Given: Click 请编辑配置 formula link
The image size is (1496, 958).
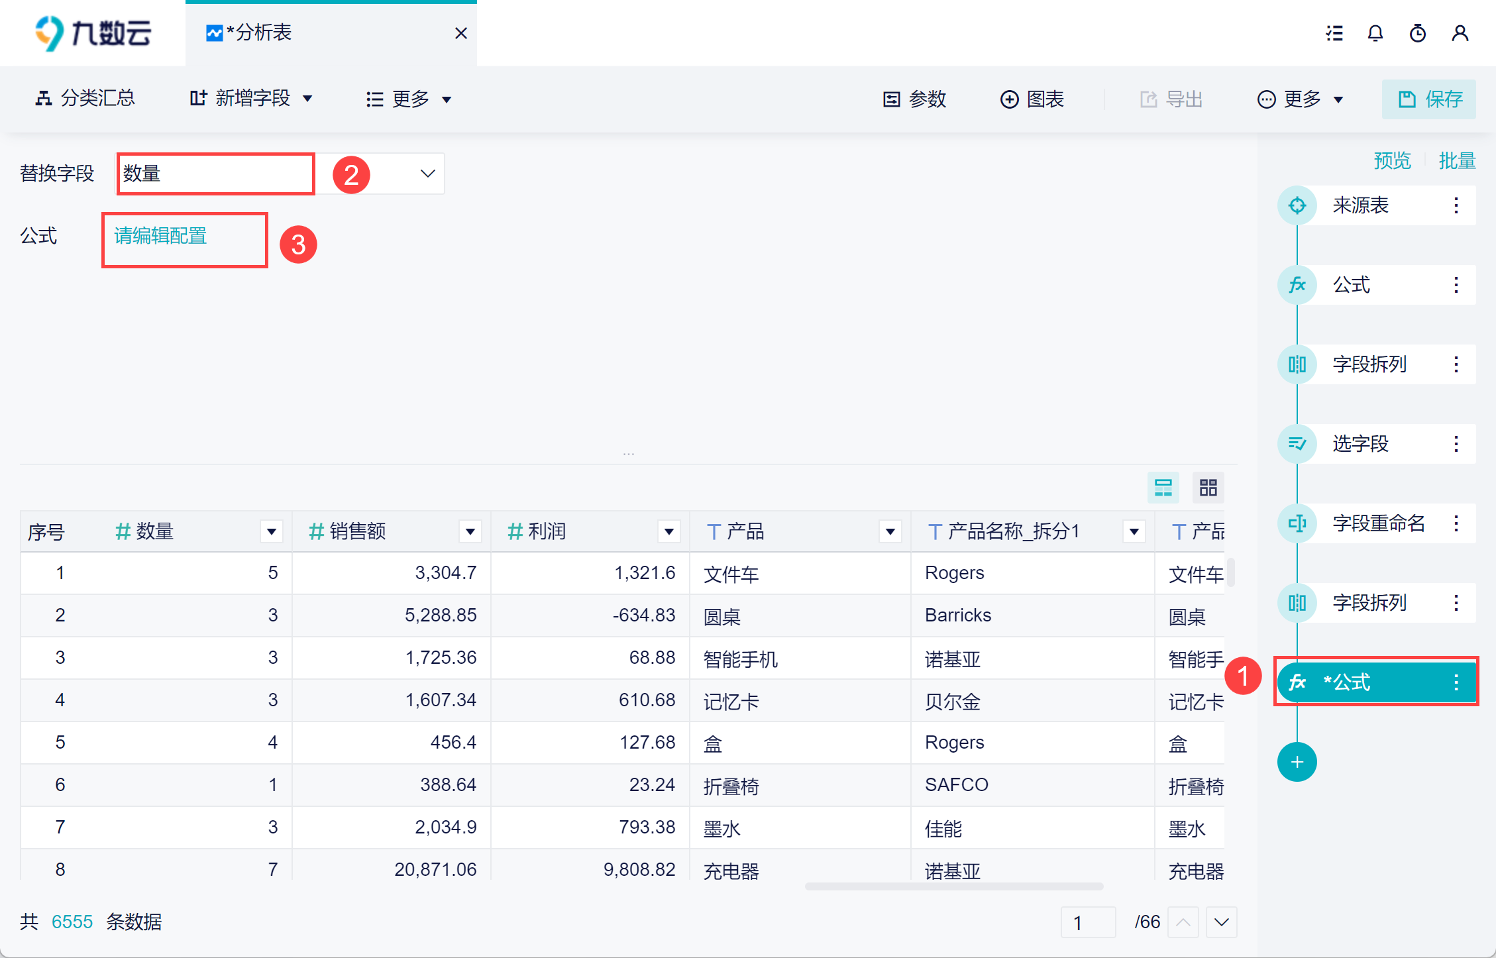Looking at the screenshot, I should [160, 236].
